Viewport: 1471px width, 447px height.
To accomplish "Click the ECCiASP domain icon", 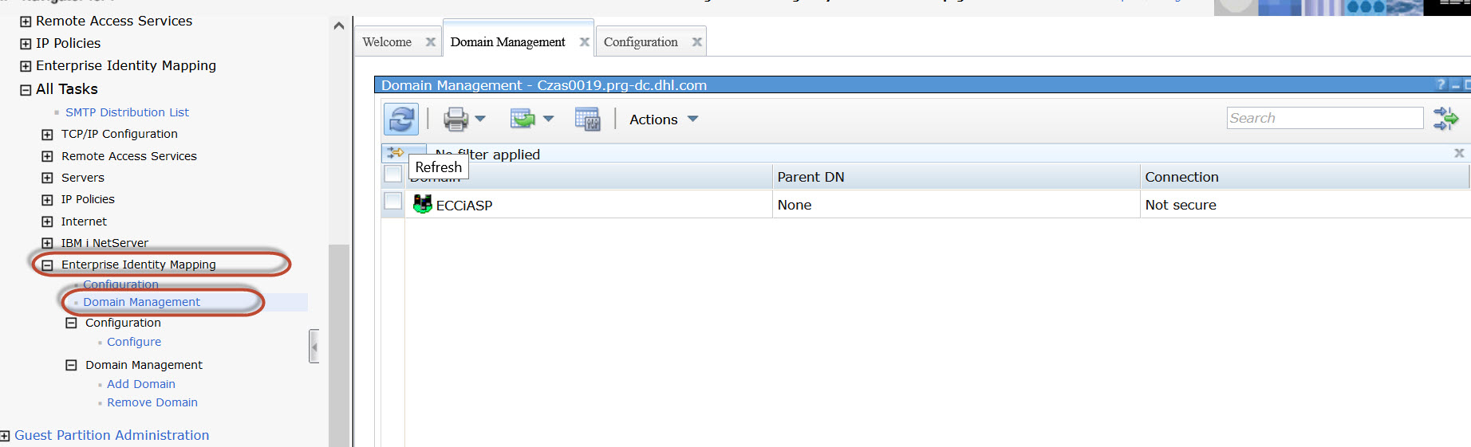I will (x=422, y=205).
